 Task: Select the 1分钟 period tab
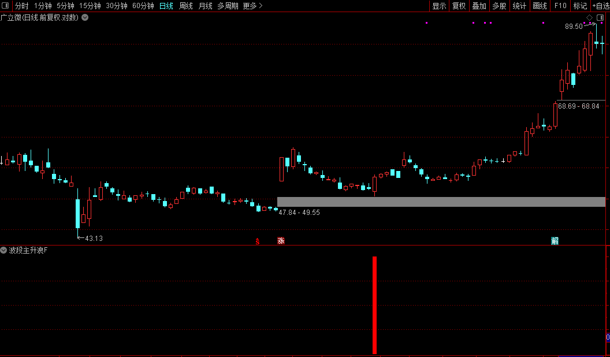(43, 6)
